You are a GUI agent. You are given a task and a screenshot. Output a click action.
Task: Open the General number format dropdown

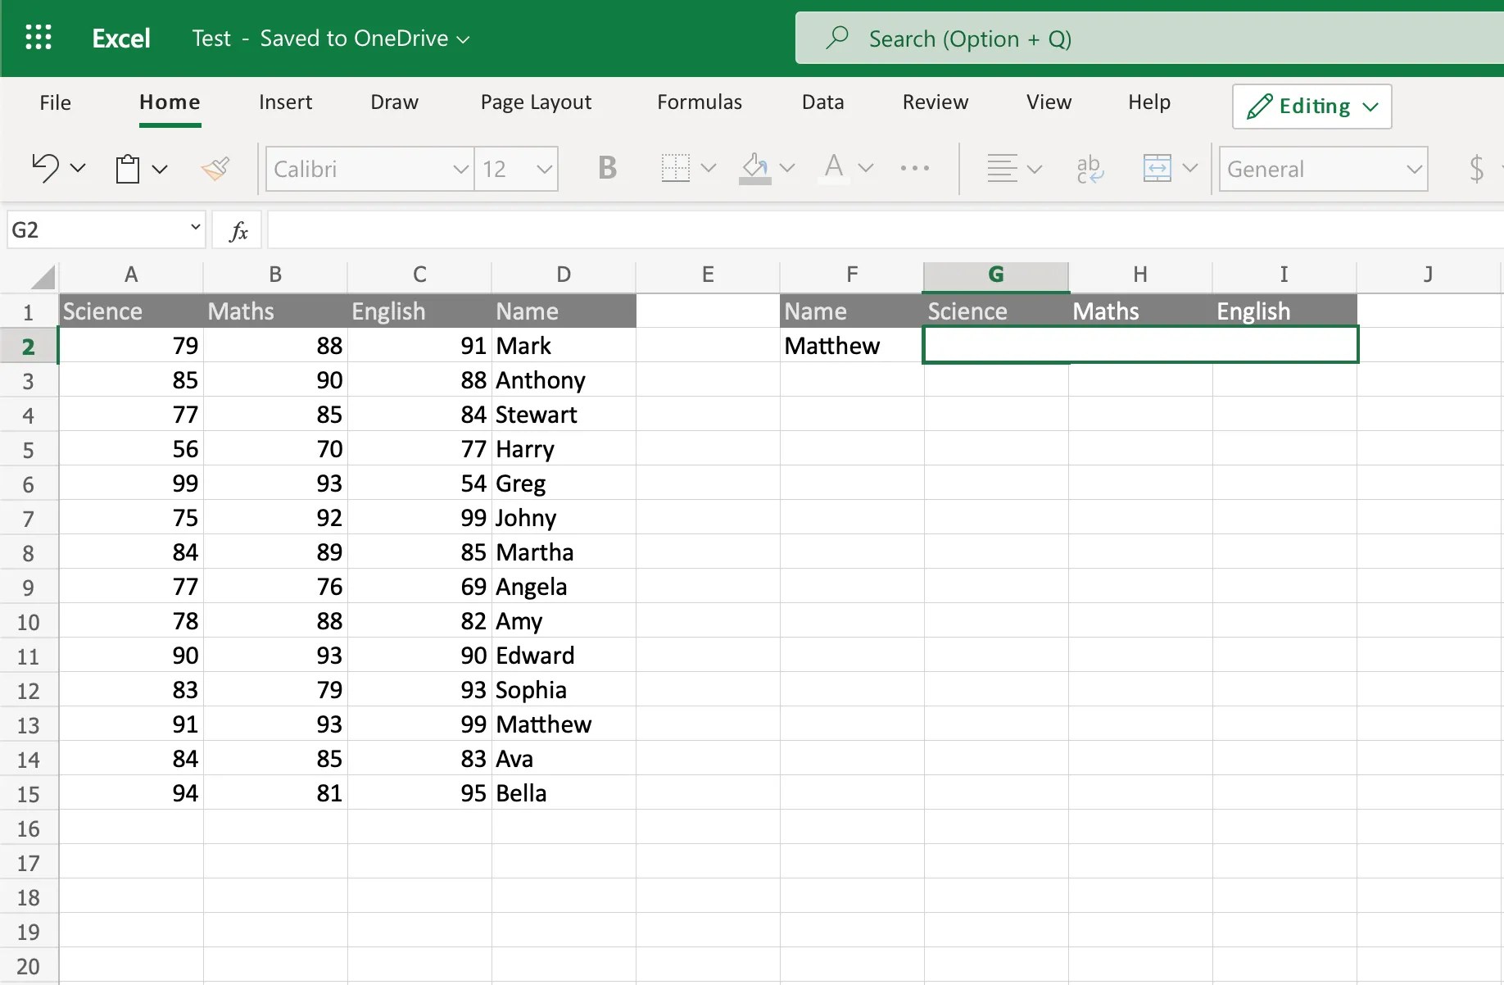pos(1322,168)
